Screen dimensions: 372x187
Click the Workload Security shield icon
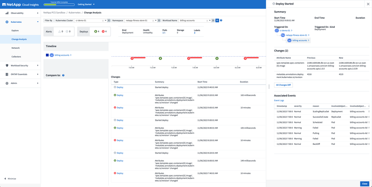[x=7, y=65]
